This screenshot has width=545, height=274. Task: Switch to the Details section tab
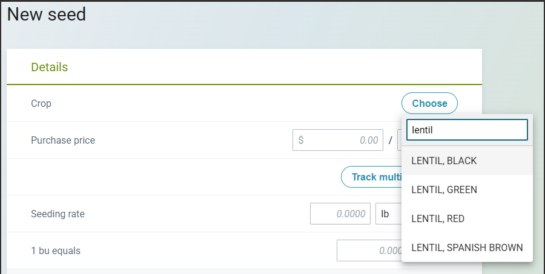[50, 67]
